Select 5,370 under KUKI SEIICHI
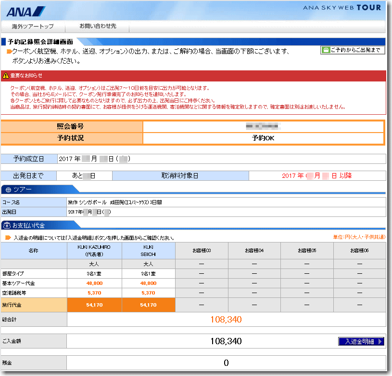 [x=148, y=293]
